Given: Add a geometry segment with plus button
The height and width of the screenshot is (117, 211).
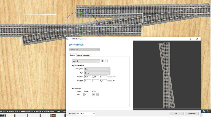Looking at the screenshot, I should [x=94, y=94].
